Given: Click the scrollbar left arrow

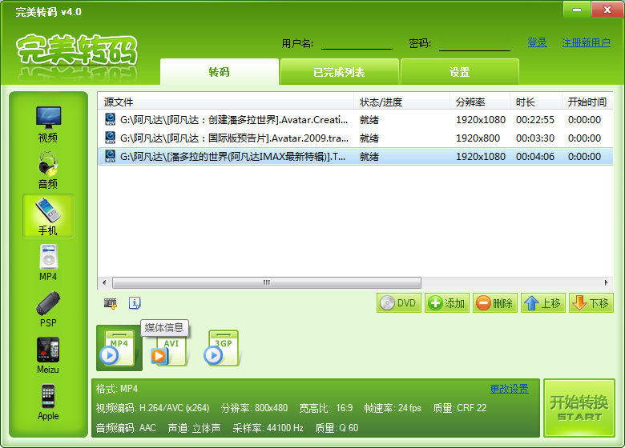Looking at the screenshot, I should [x=104, y=282].
